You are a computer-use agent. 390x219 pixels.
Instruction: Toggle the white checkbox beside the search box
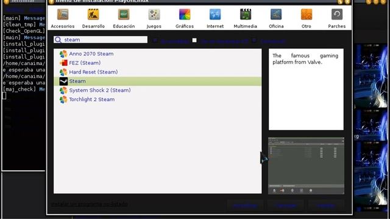coord(194,40)
